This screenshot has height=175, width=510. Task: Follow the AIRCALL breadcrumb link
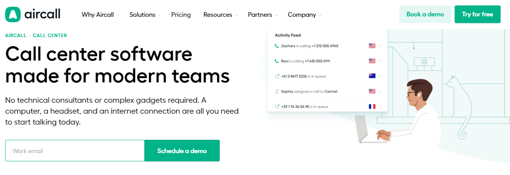pos(16,36)
